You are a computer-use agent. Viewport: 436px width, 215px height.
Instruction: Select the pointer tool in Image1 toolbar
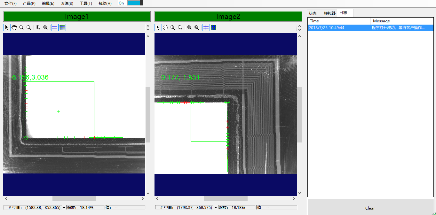pos(7,27)
